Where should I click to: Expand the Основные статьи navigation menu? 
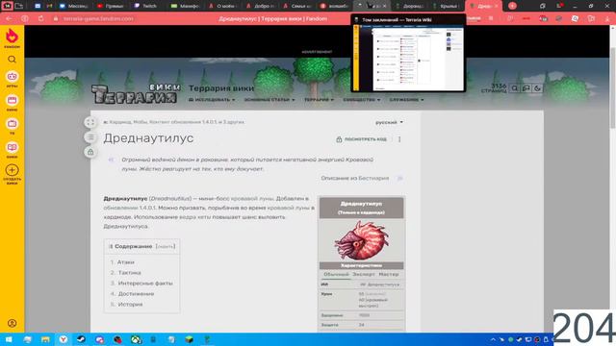[x=269, y=100]
